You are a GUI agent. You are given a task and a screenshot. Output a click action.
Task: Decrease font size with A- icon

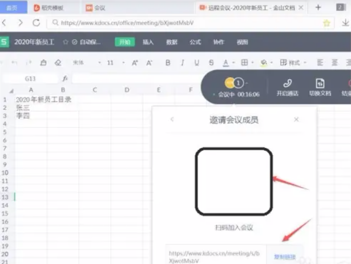(x=150, y=63)
